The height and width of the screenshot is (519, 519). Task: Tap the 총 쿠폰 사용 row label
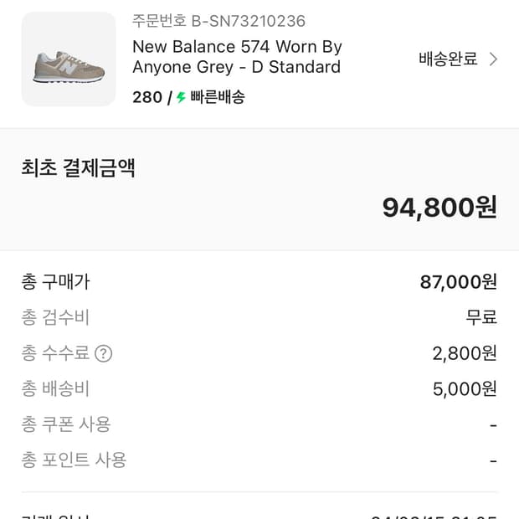click(66, 424)
